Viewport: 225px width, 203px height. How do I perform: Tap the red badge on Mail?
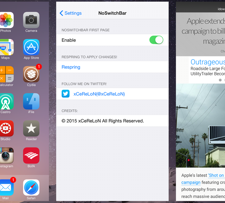click(x=13, y=180)
